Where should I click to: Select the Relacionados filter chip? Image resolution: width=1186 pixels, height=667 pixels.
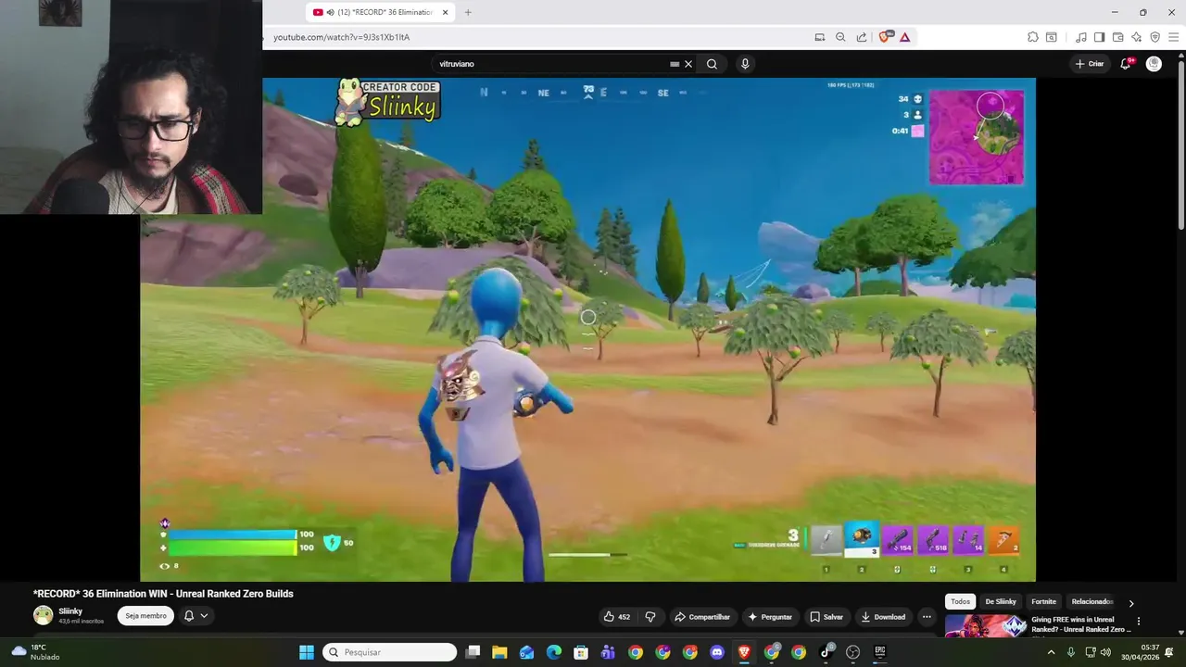pos(1091,602)
